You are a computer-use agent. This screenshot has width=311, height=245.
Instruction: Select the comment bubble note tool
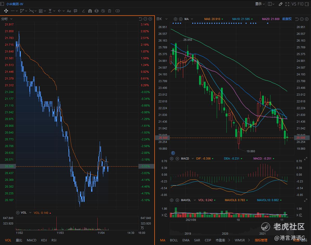point(75,11)
